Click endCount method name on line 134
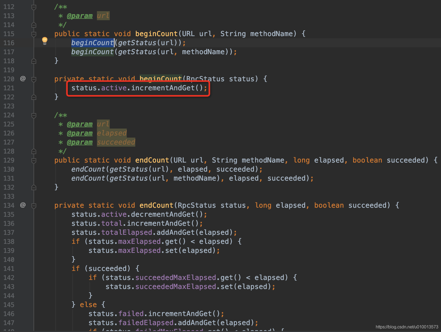This screenshot has height=332, width=441. click(156, 205)
